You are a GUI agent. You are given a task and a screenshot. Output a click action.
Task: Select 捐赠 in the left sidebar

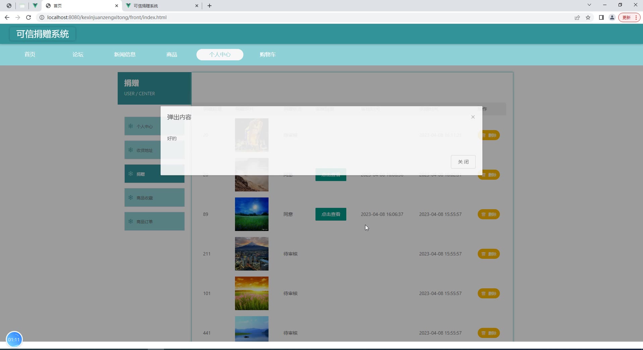[155, 174]
